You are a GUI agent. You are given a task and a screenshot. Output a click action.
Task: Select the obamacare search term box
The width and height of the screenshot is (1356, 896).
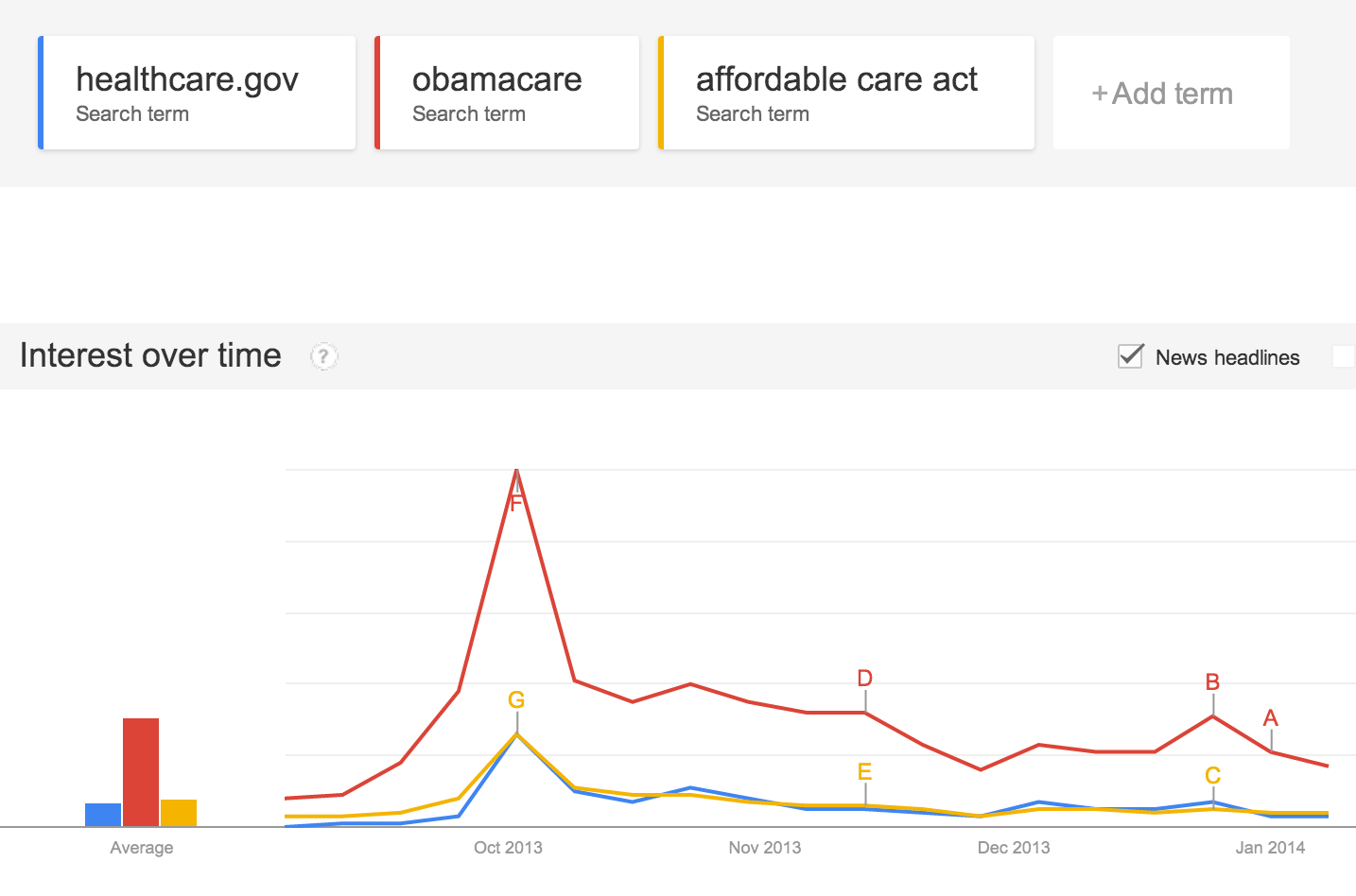tap(507, 93)
